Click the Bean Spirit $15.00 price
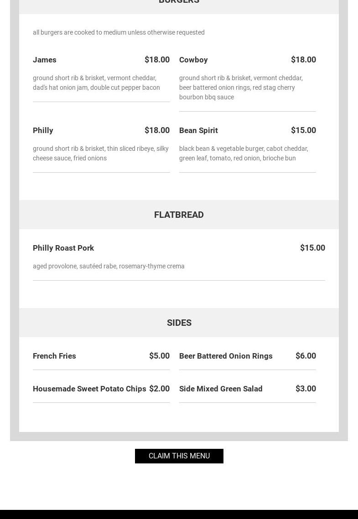The width and height of the screenshot is (358, 519). [303, 130]
